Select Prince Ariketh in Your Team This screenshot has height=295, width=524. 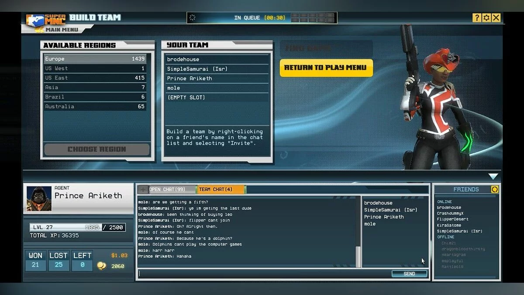[217, 79]
